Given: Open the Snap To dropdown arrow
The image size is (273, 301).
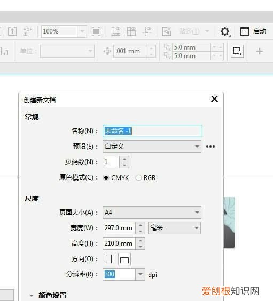Looking at the screenshot, I should pos(207,31).
